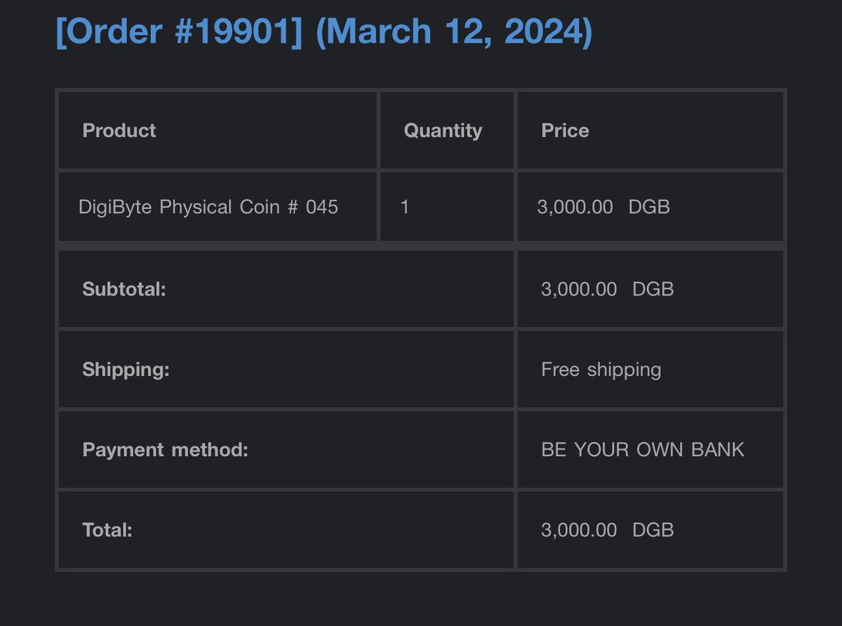Click the Shipping label

tap(126, 370)
